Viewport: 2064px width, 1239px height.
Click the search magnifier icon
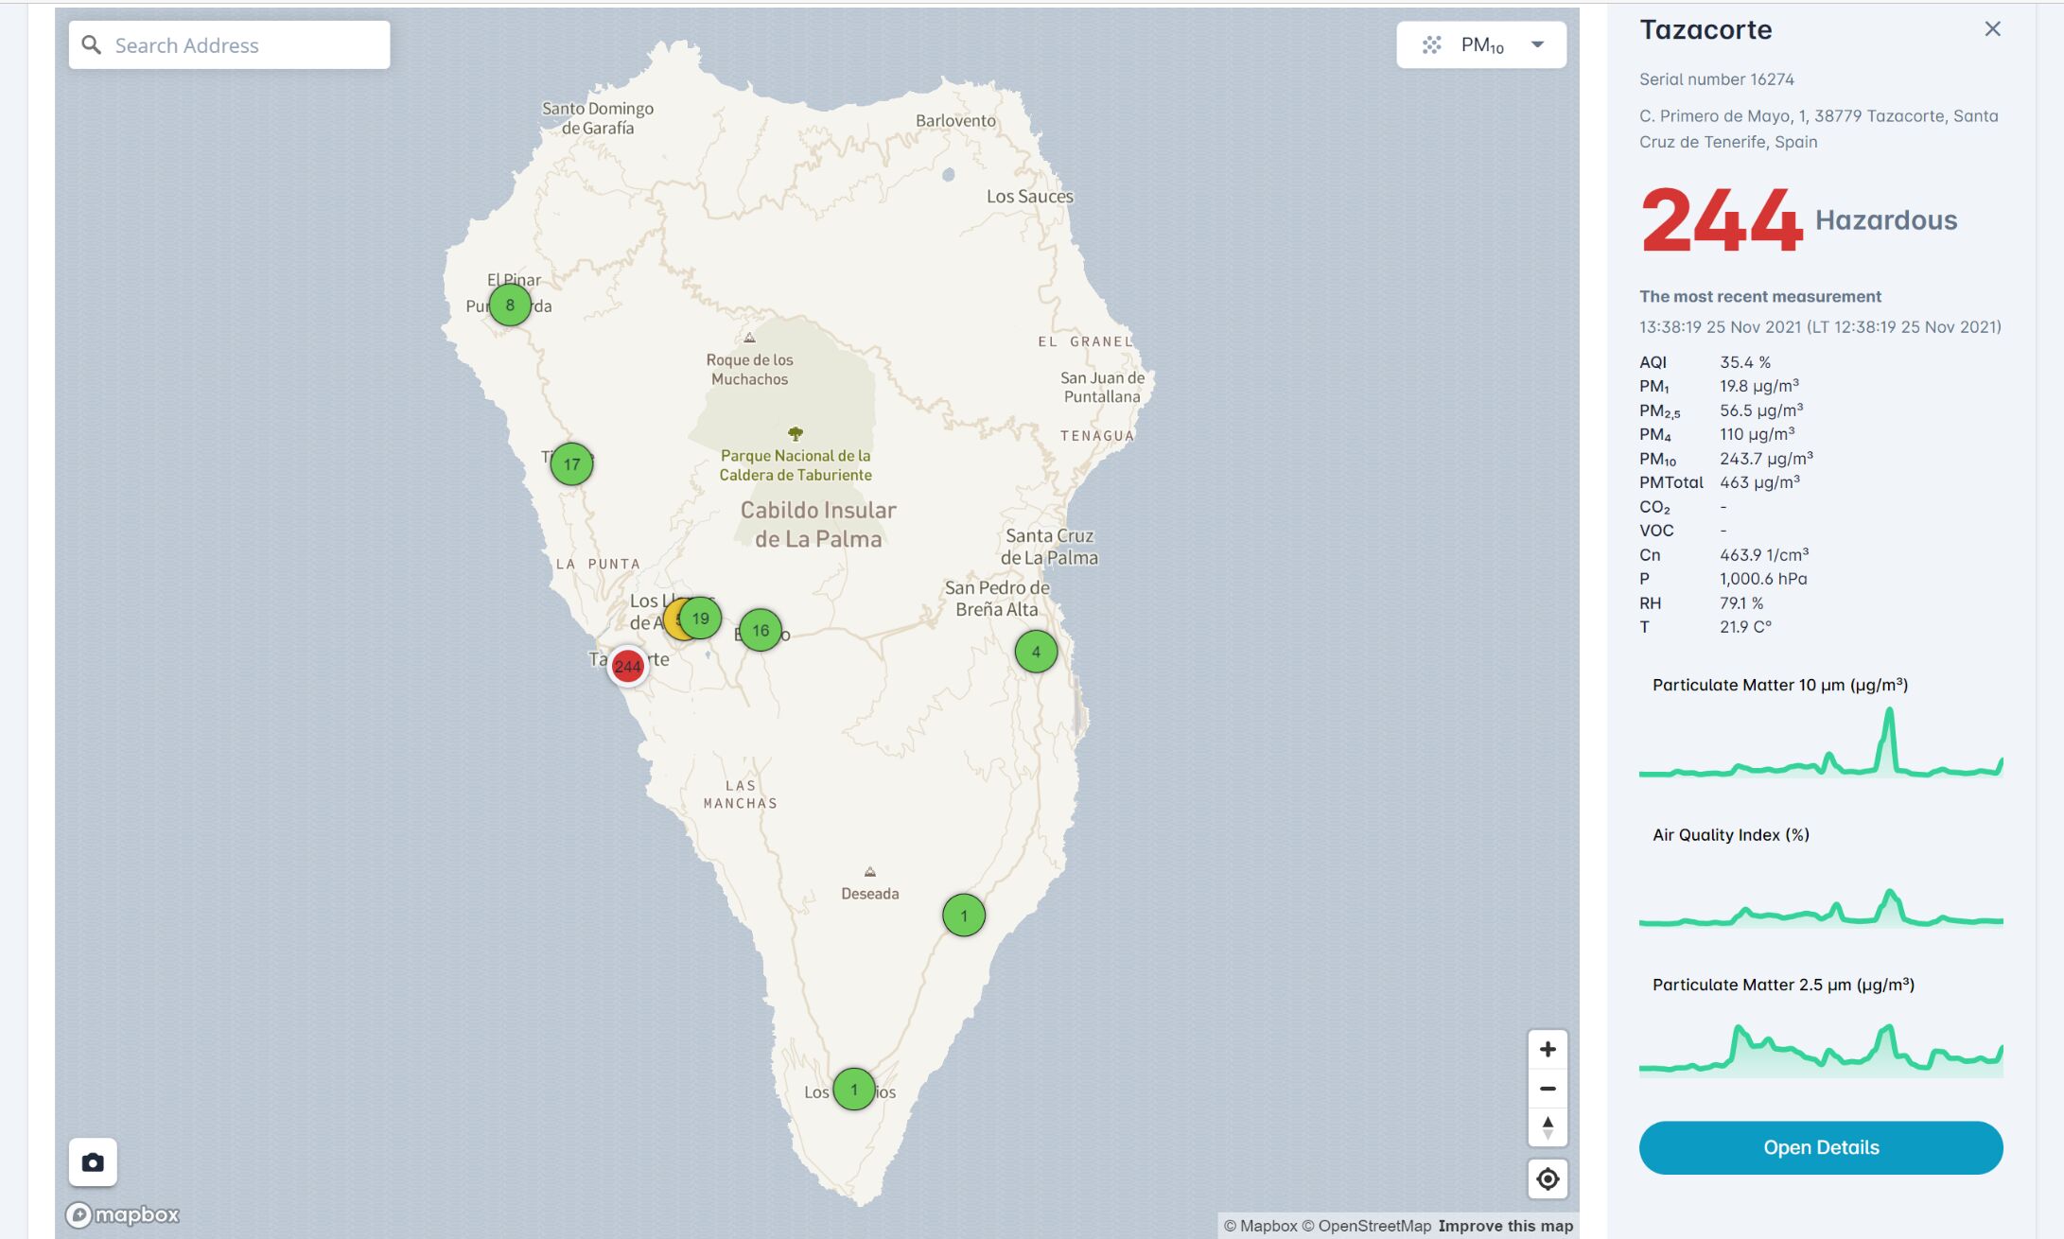pyautogui.click(x=90, y=44)
